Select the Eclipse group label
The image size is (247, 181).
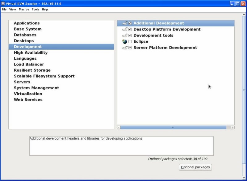click(141, 42)
